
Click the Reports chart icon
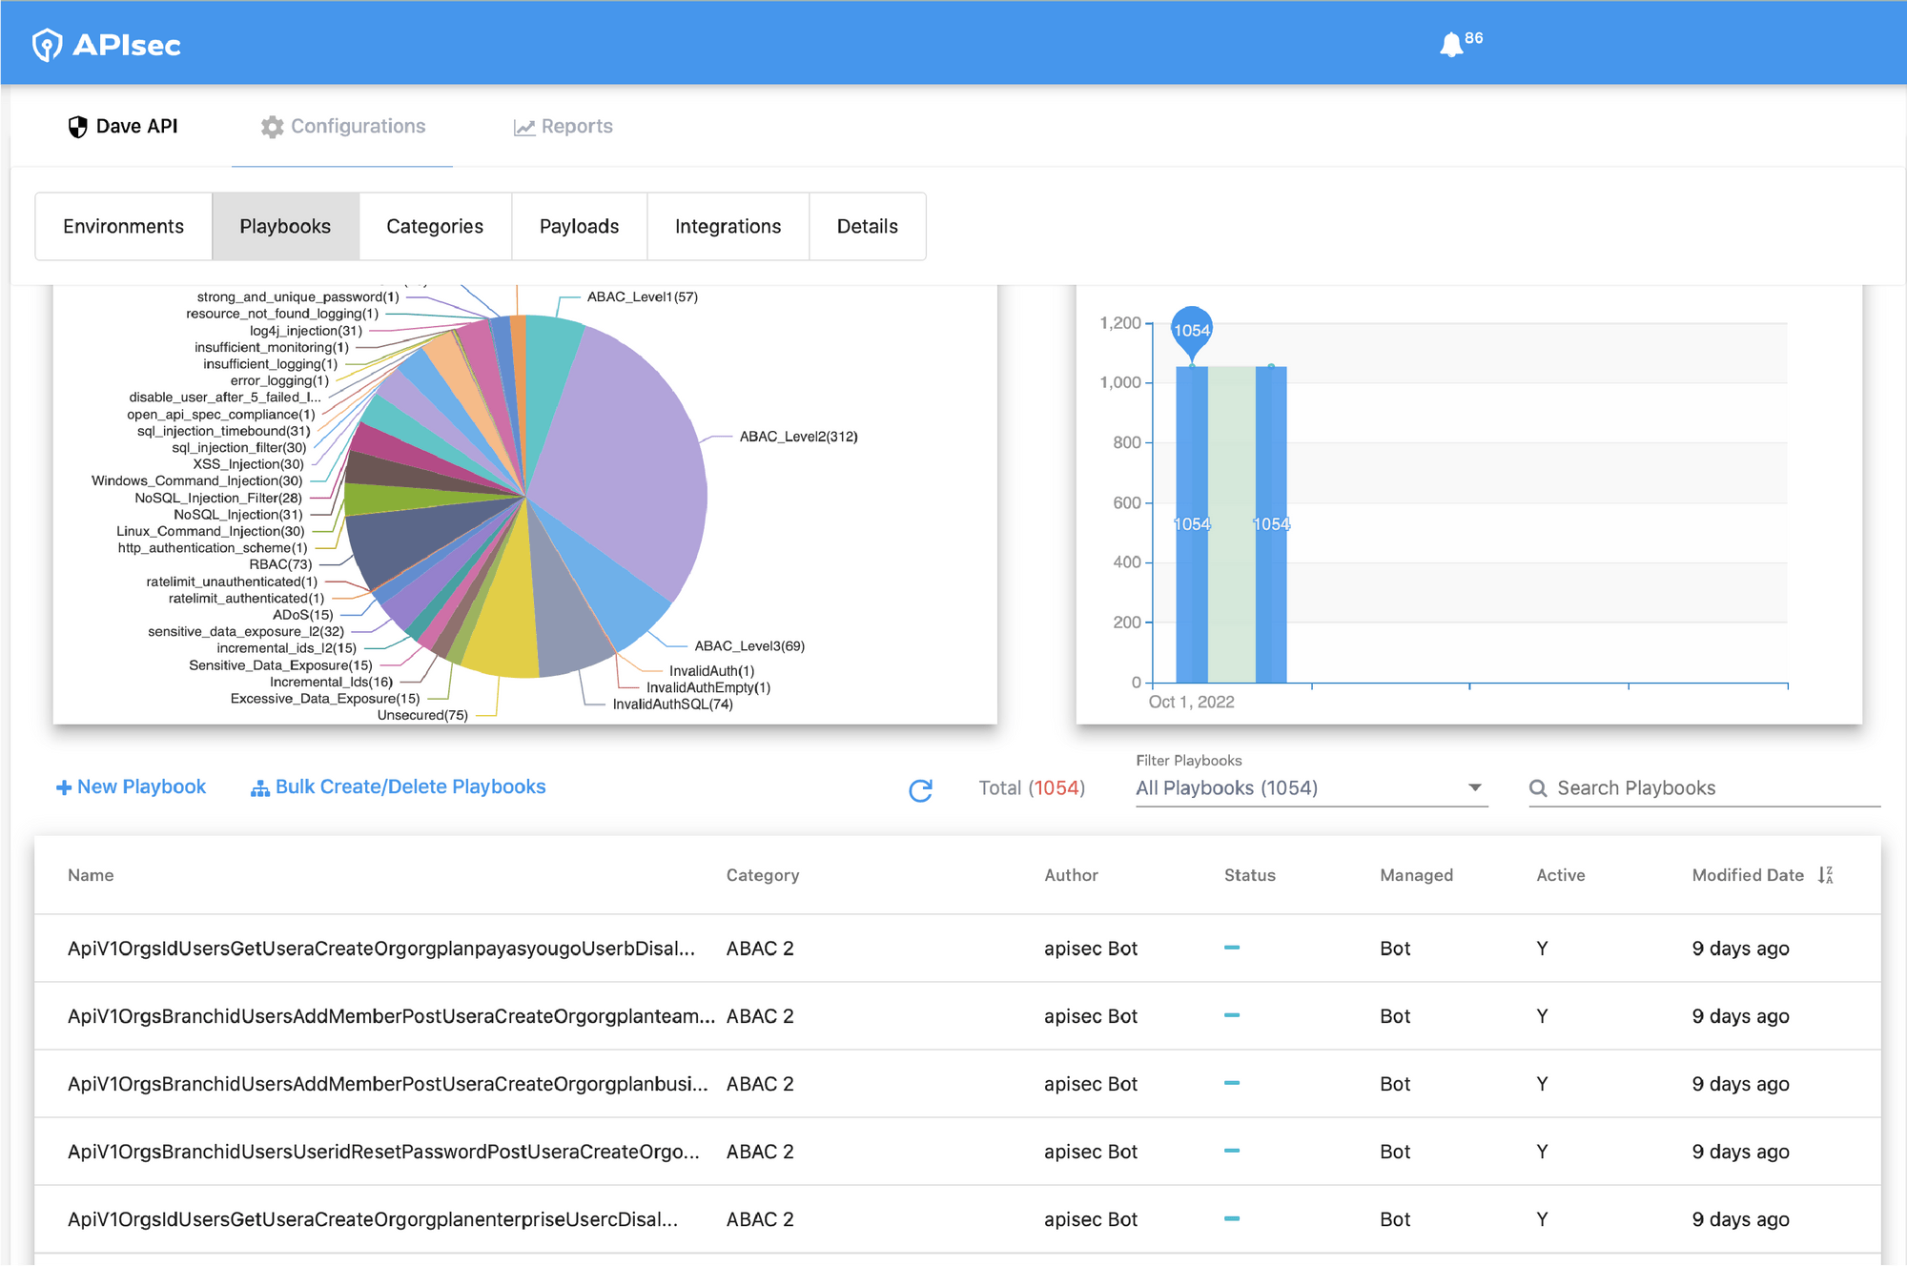pos(525,126)
